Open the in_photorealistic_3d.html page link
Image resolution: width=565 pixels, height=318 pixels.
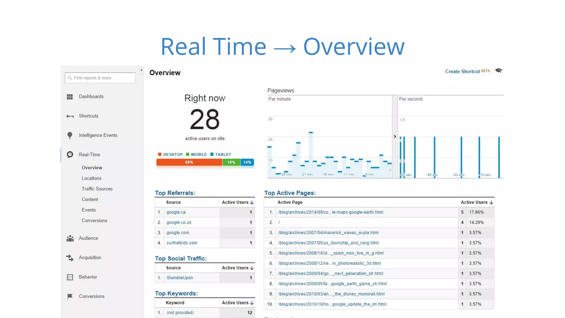(330, 263)
